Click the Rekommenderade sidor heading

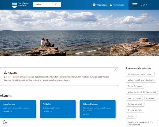click(139, 68)
